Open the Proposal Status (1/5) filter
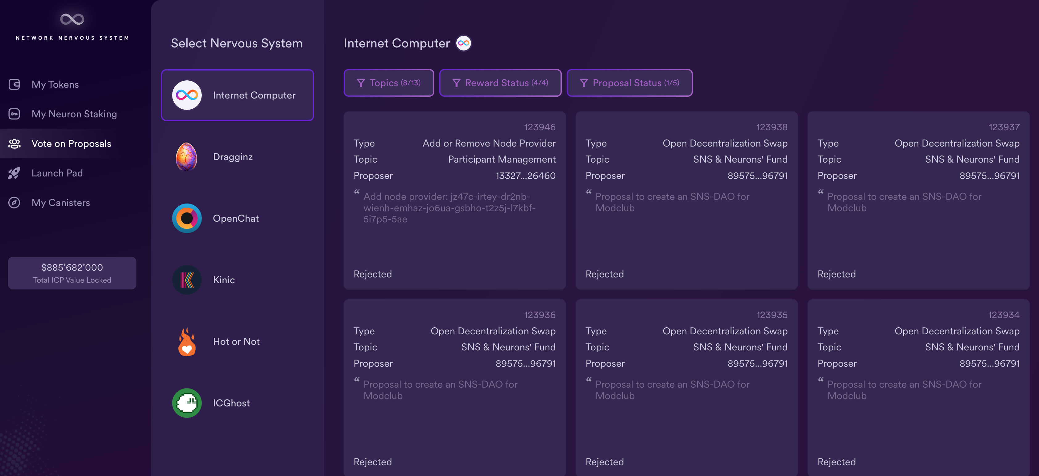 630,83
